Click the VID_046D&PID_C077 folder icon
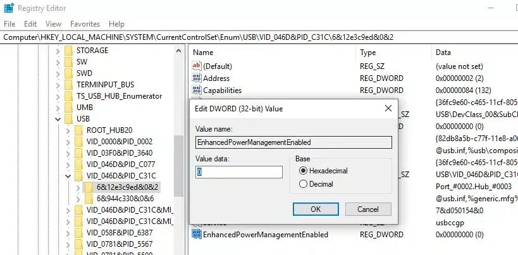 78,165
